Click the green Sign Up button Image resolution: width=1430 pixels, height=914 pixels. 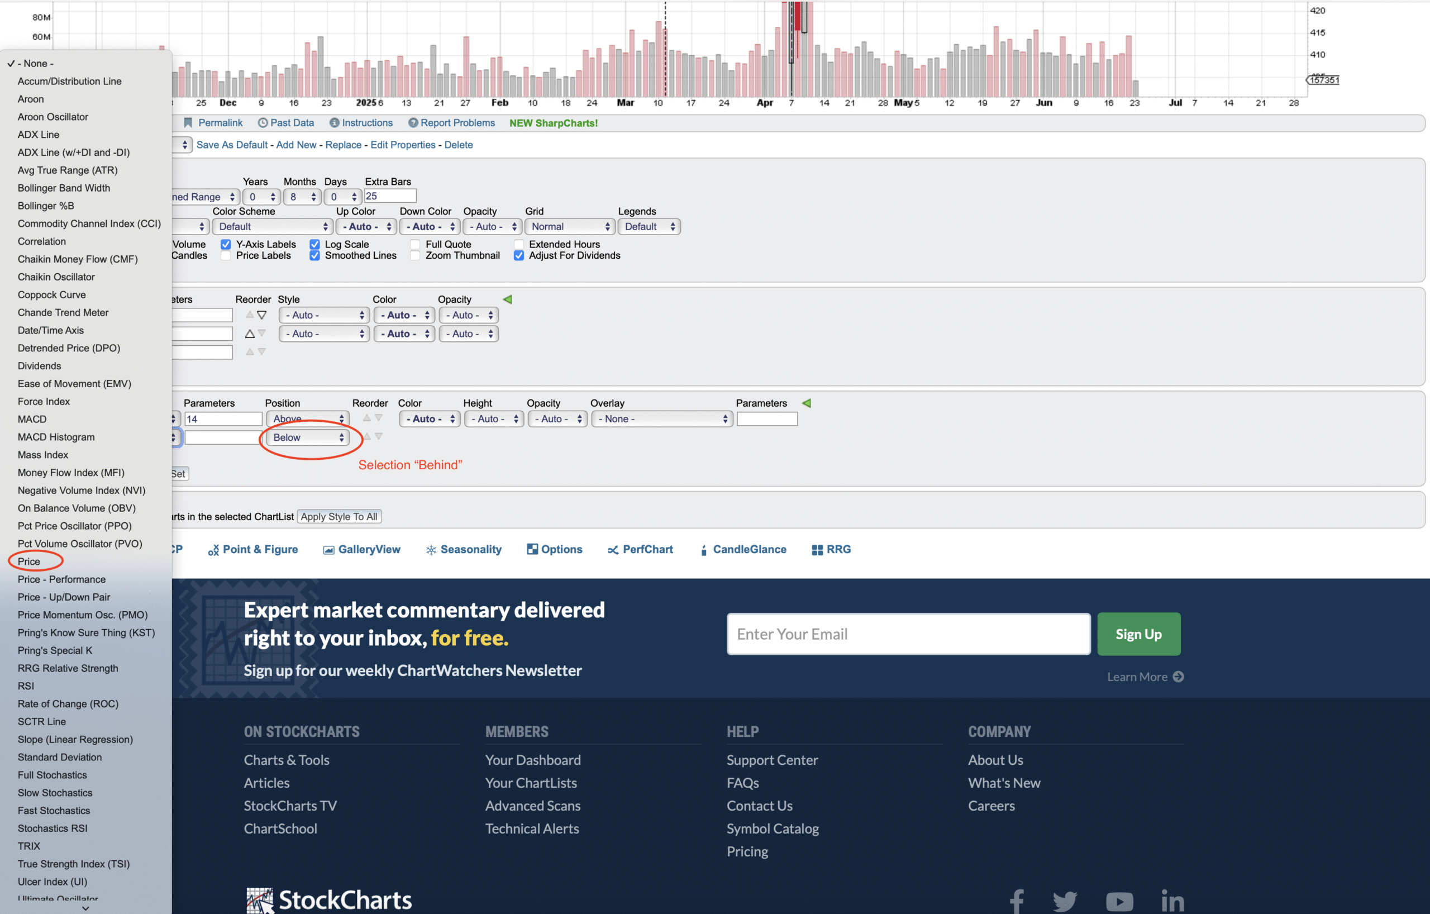point(1138,634)
